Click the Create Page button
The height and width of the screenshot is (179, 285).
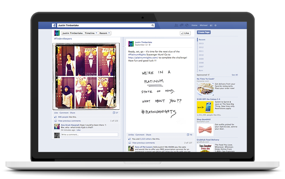click(204, 32)
